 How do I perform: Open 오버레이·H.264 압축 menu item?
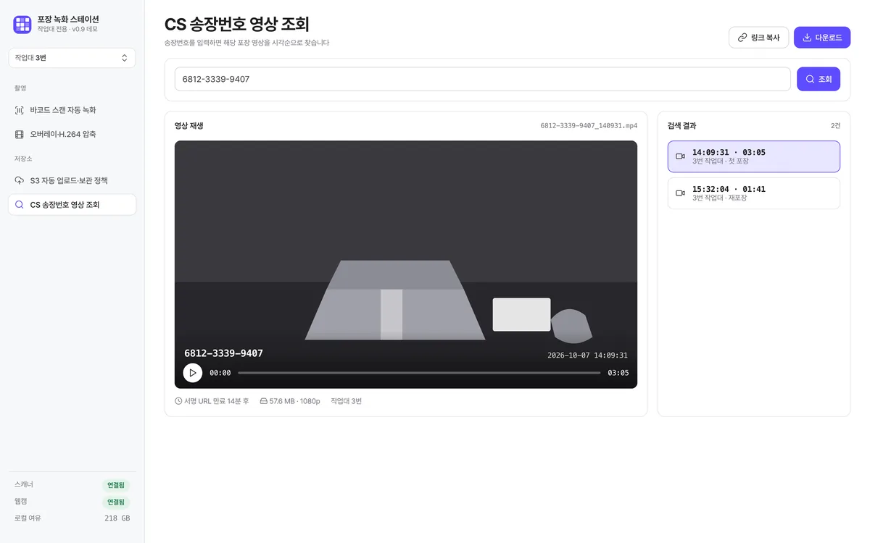click(72, 134)
